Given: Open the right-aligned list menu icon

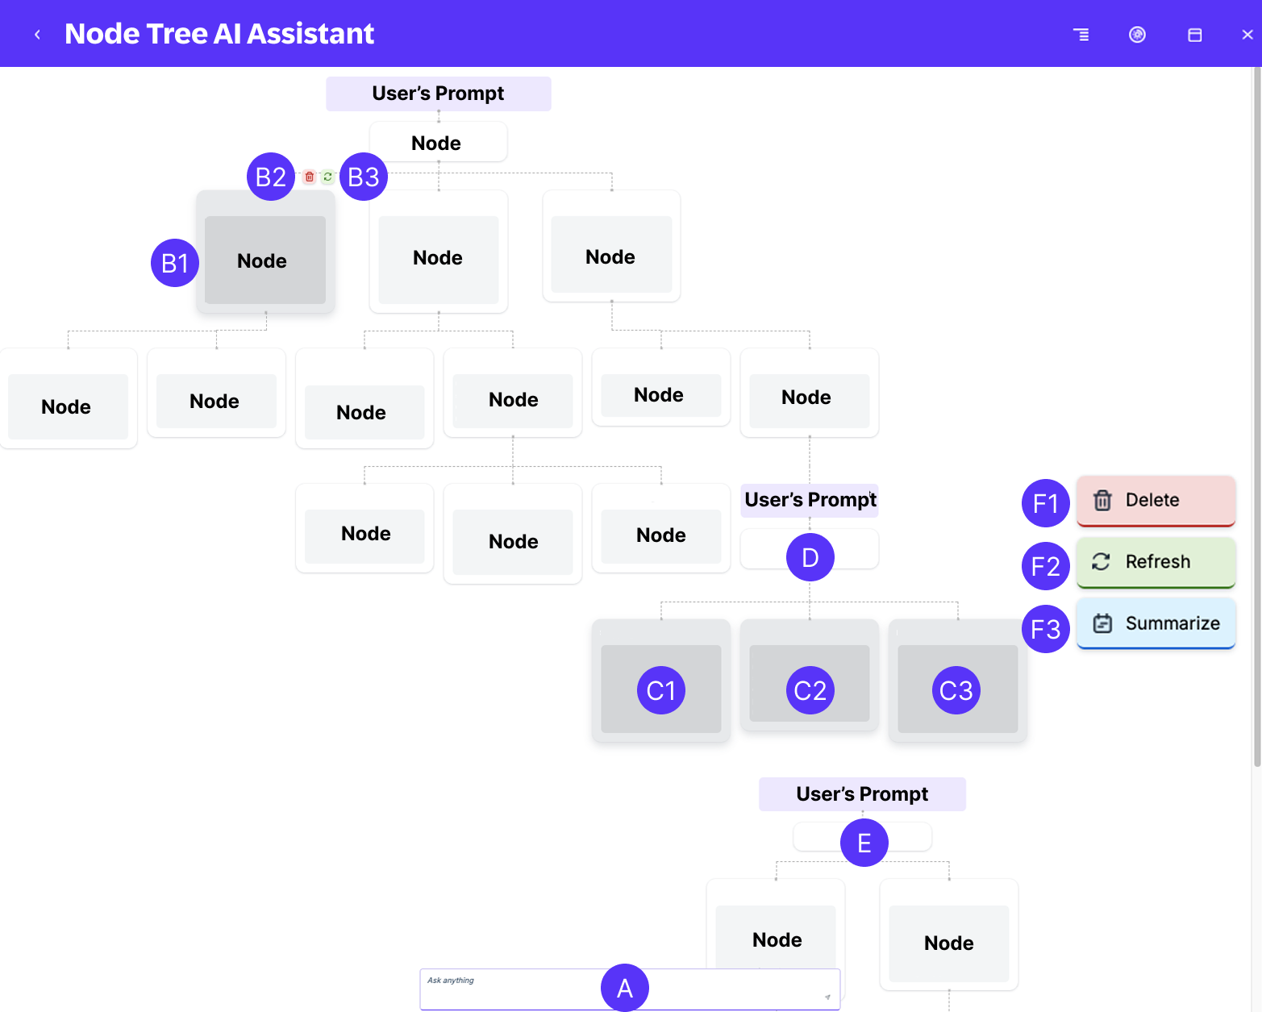Looking at the screenshot, I should (x=1081, y=35).
